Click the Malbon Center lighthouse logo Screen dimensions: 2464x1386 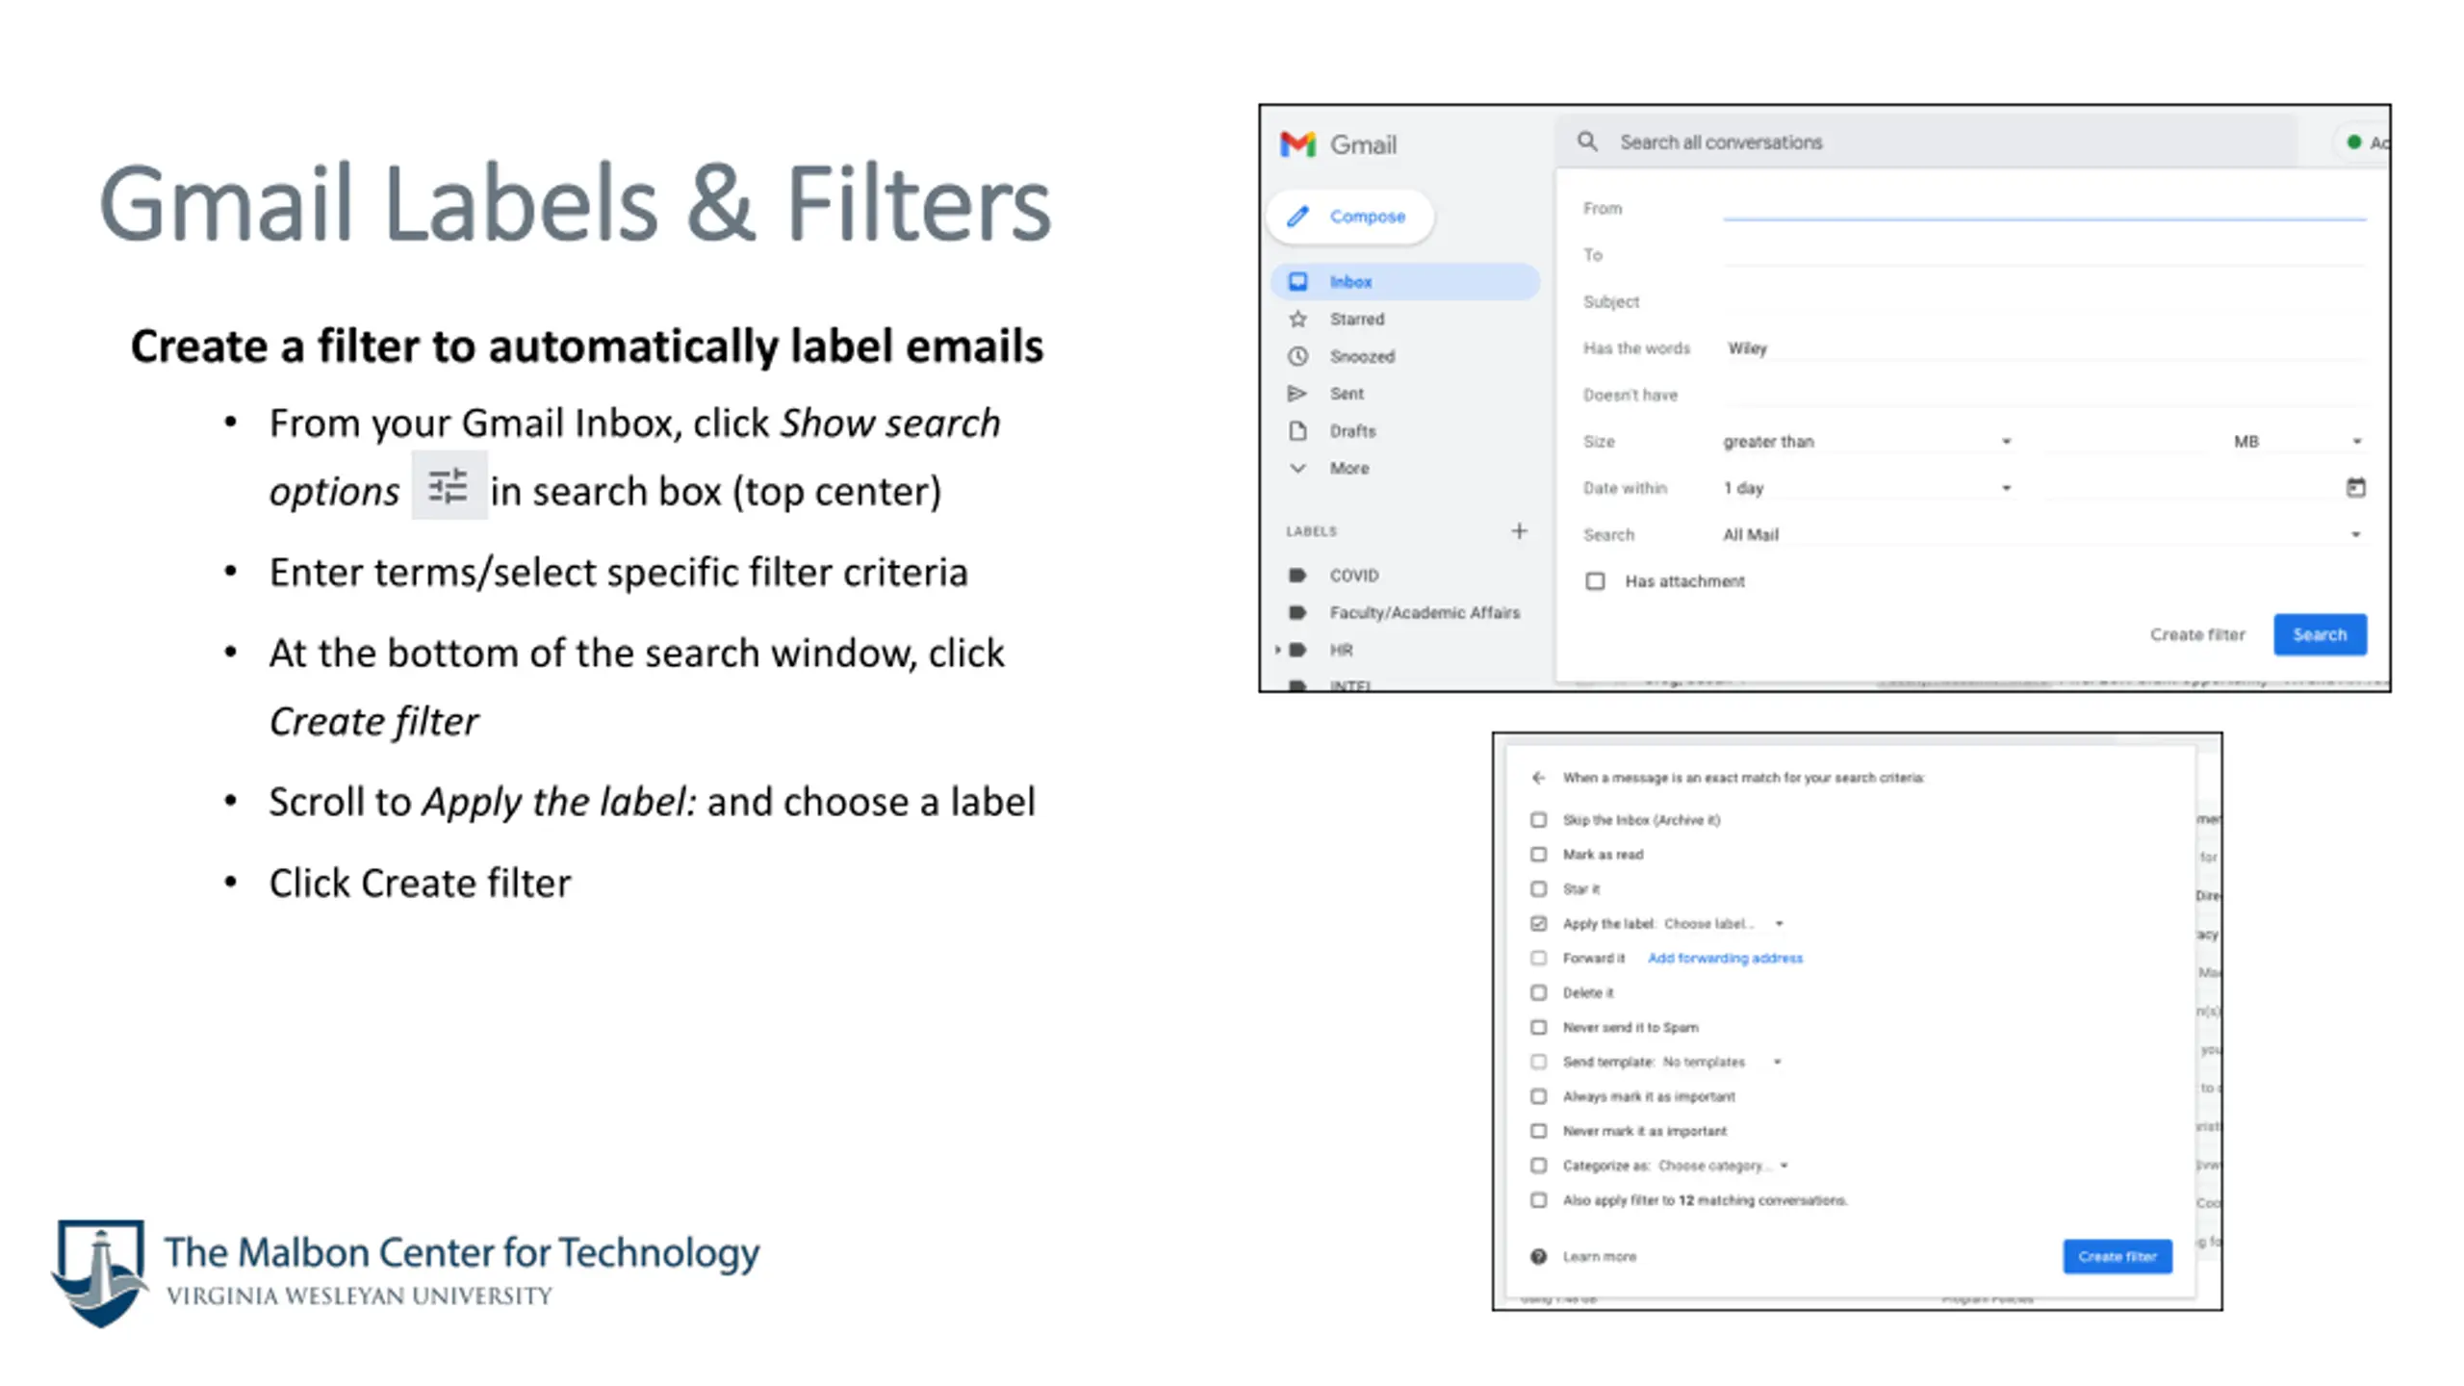coord(100,1272)
